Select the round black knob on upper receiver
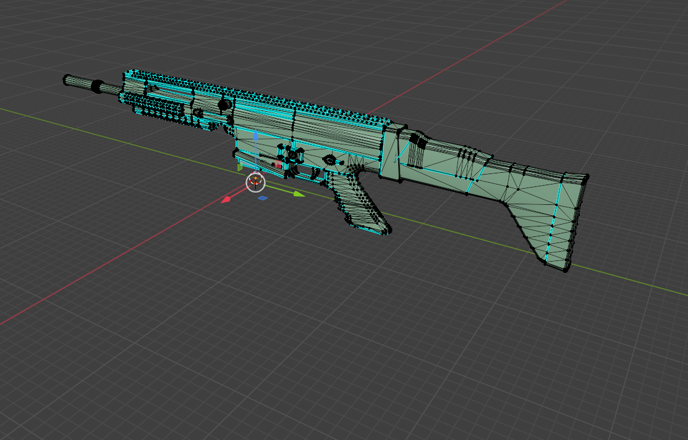 224,106
